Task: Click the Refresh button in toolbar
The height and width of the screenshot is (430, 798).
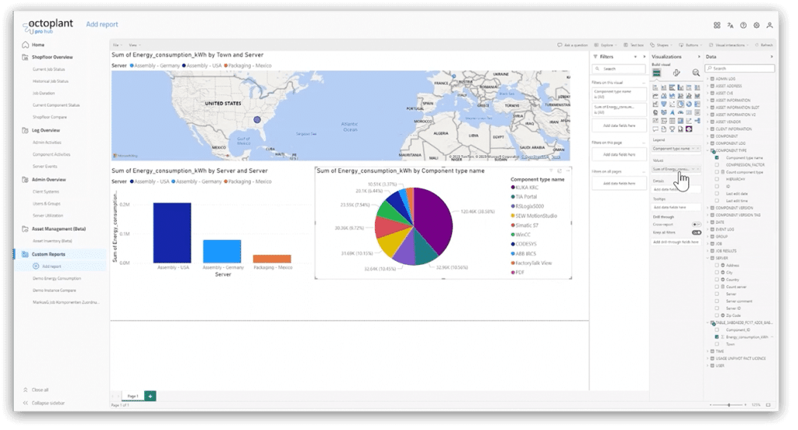Action: [x=765, y=45]
